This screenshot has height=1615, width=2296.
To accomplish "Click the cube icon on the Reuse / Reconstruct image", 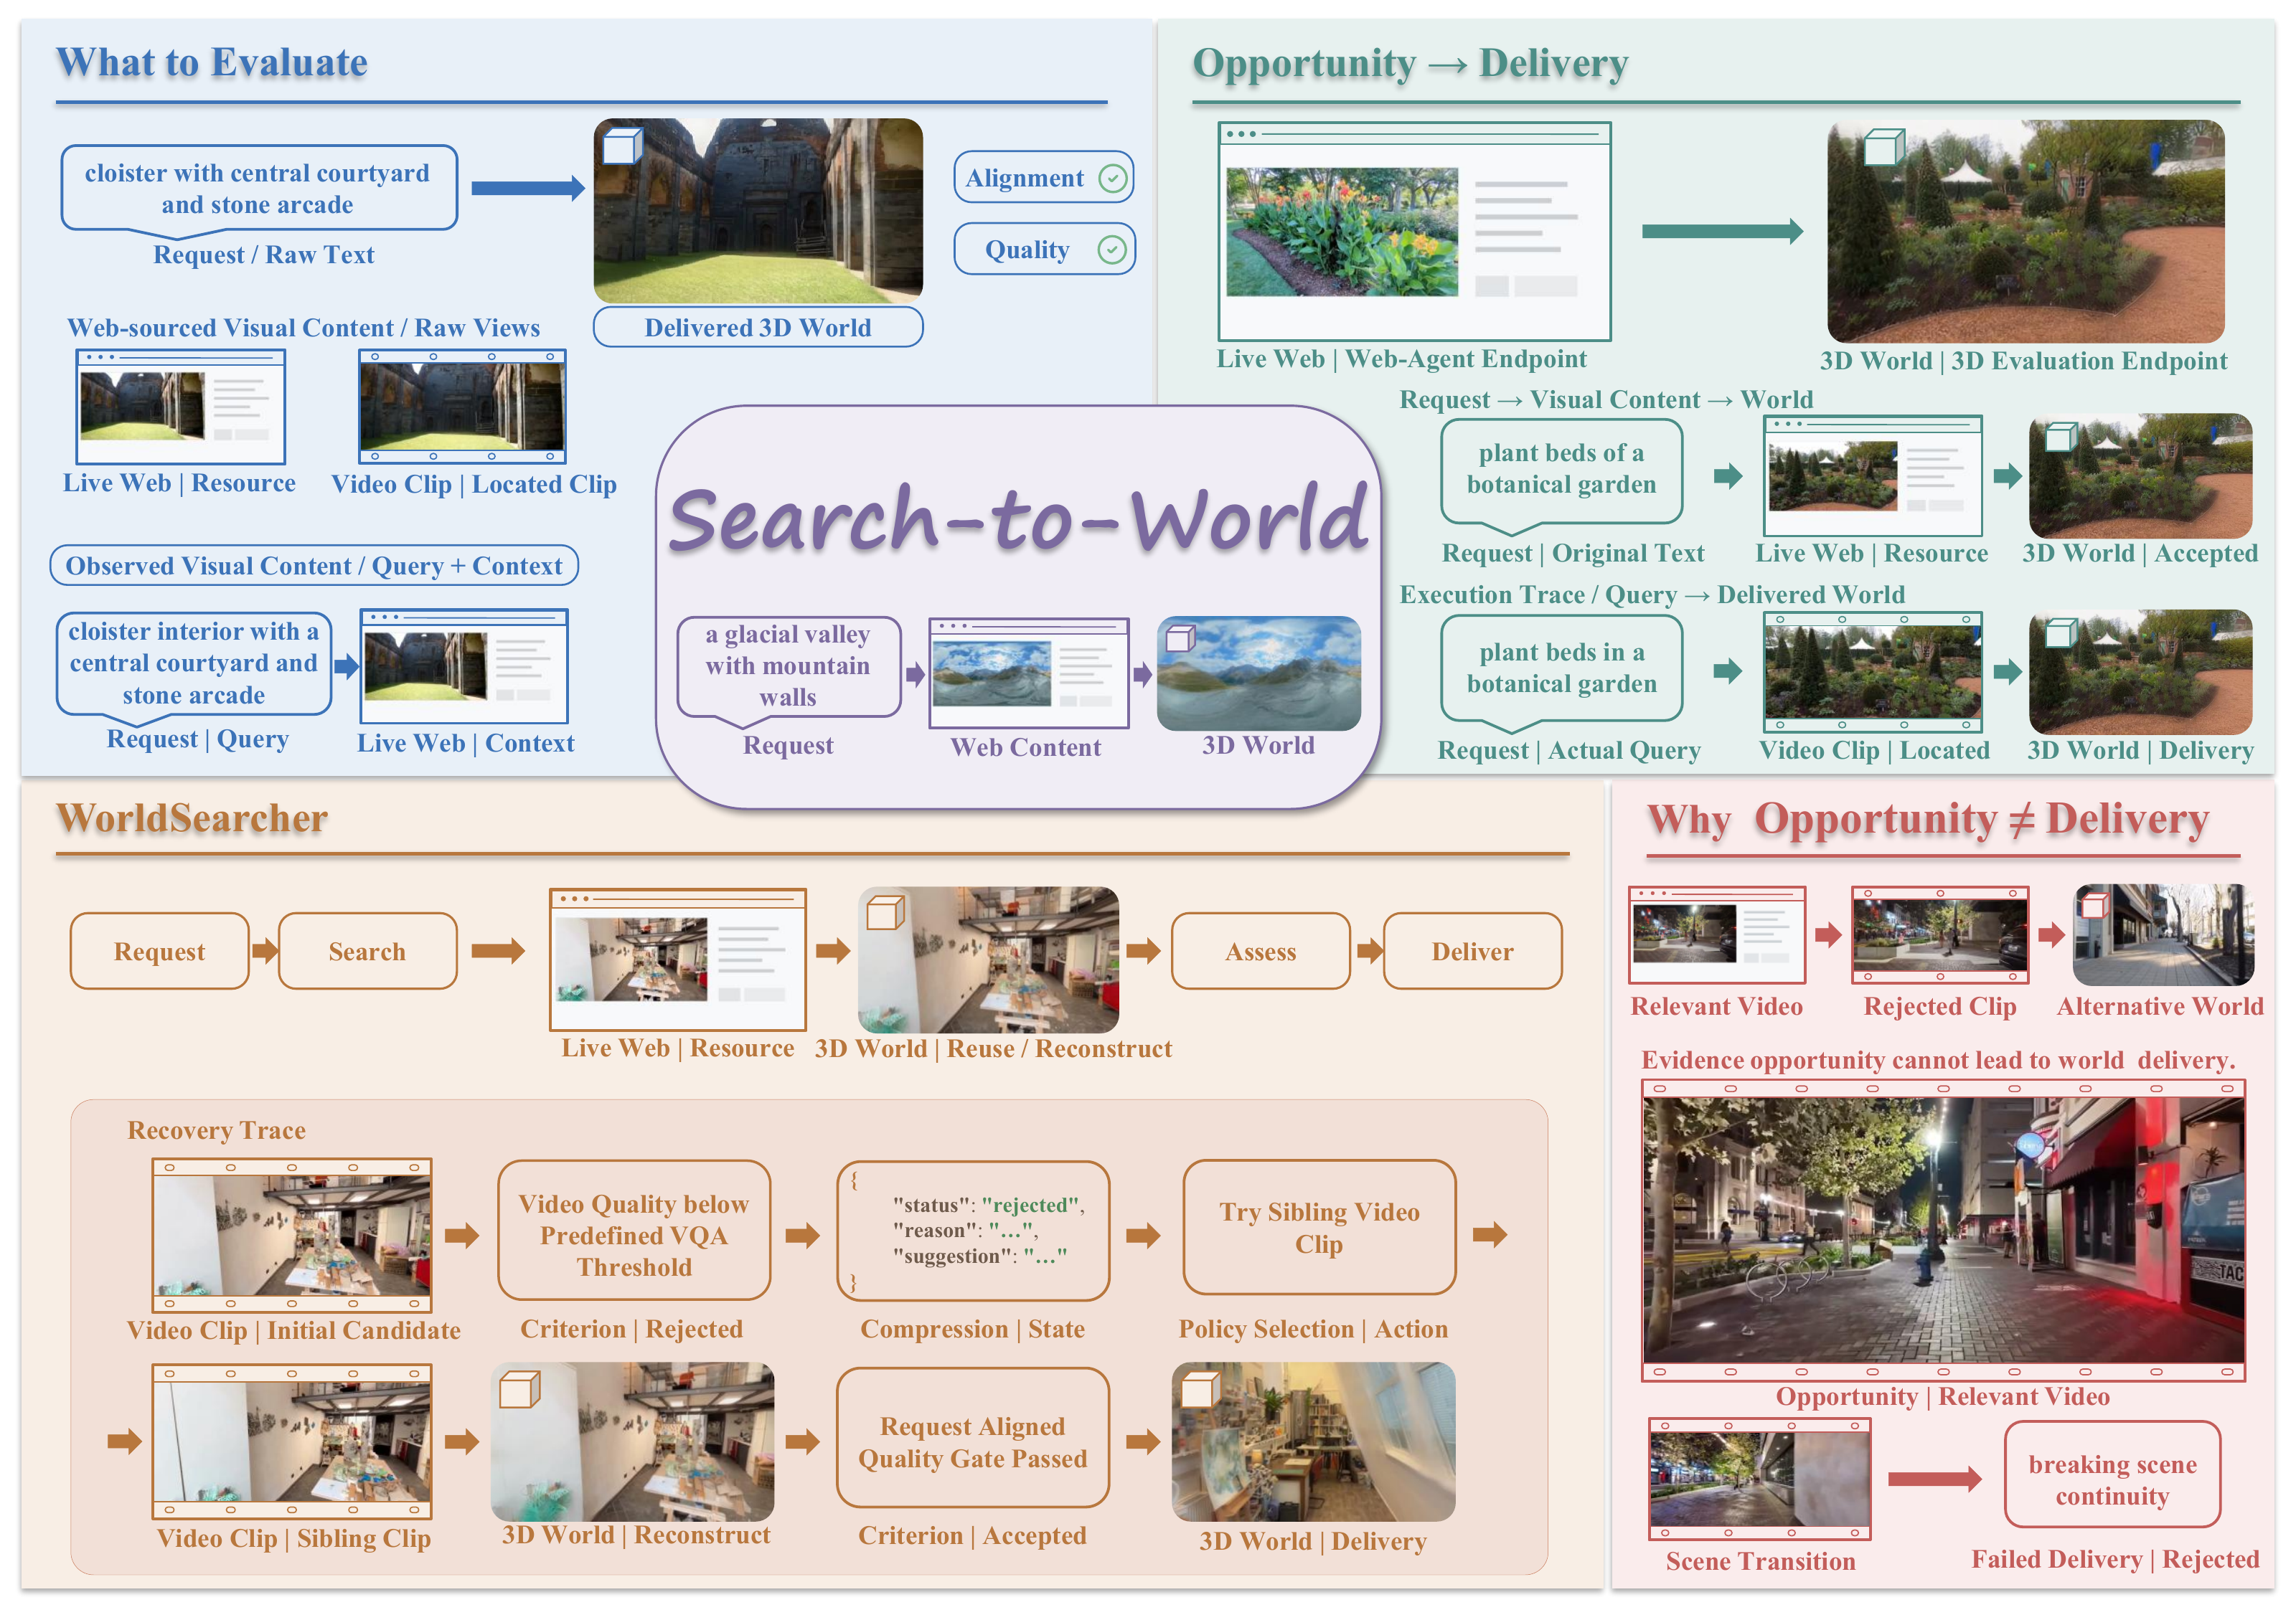I will pyautogui.click(x=885, y=912).
